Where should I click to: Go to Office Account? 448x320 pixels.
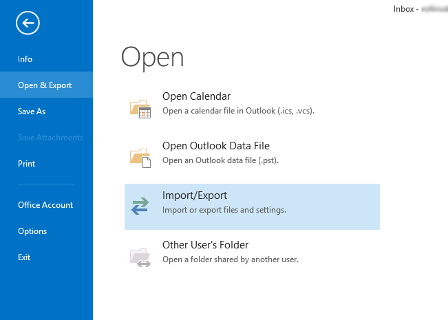pos(45,205)
